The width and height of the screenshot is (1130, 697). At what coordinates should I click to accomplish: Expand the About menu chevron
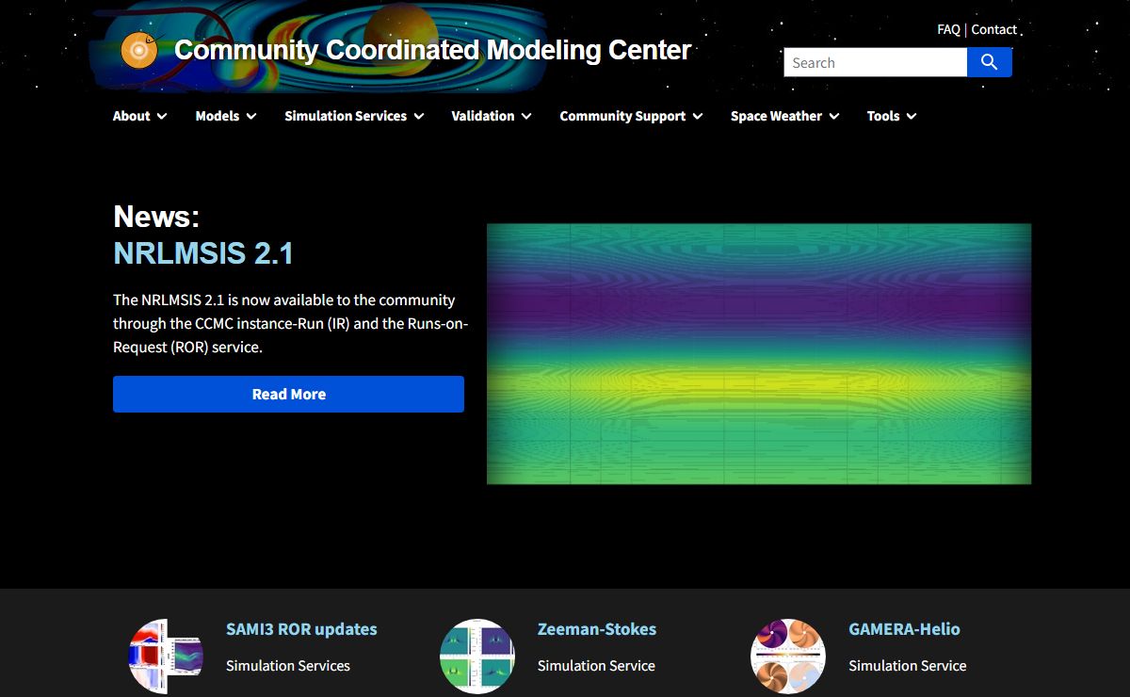pyautogui.click(x=162, y=116)
